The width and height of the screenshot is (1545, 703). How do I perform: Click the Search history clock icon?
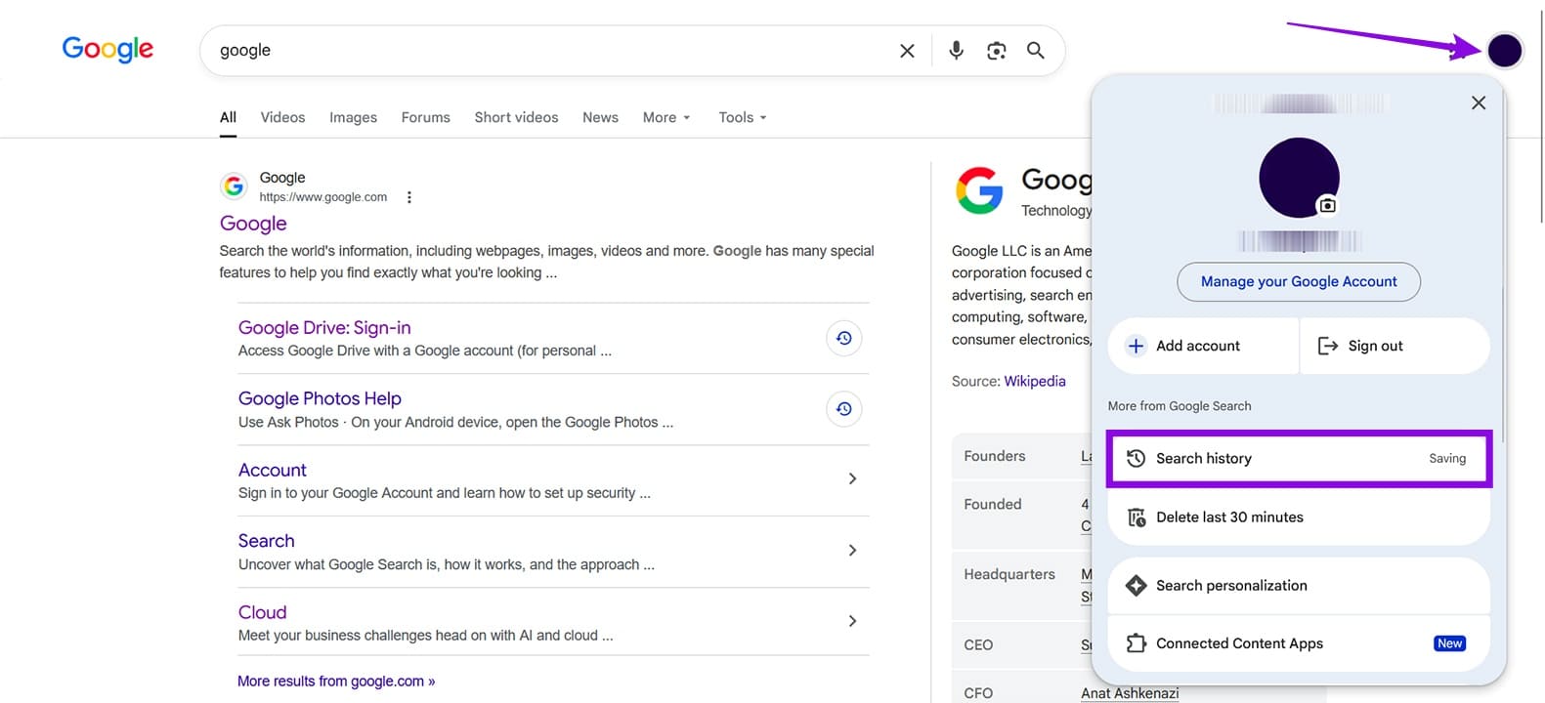(x=1136, y=458)
